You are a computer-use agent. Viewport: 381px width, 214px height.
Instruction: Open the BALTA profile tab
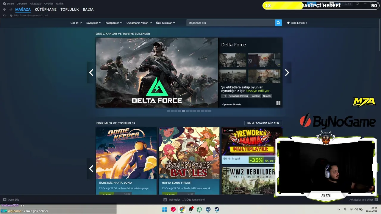point(88,10)
